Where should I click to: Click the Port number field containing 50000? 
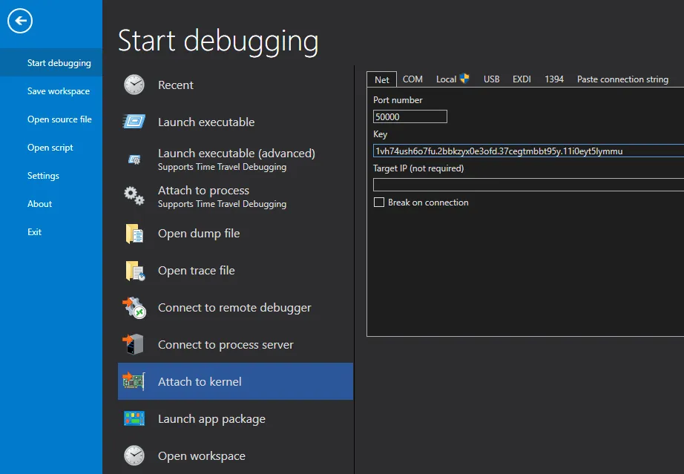tap(410, 116)
